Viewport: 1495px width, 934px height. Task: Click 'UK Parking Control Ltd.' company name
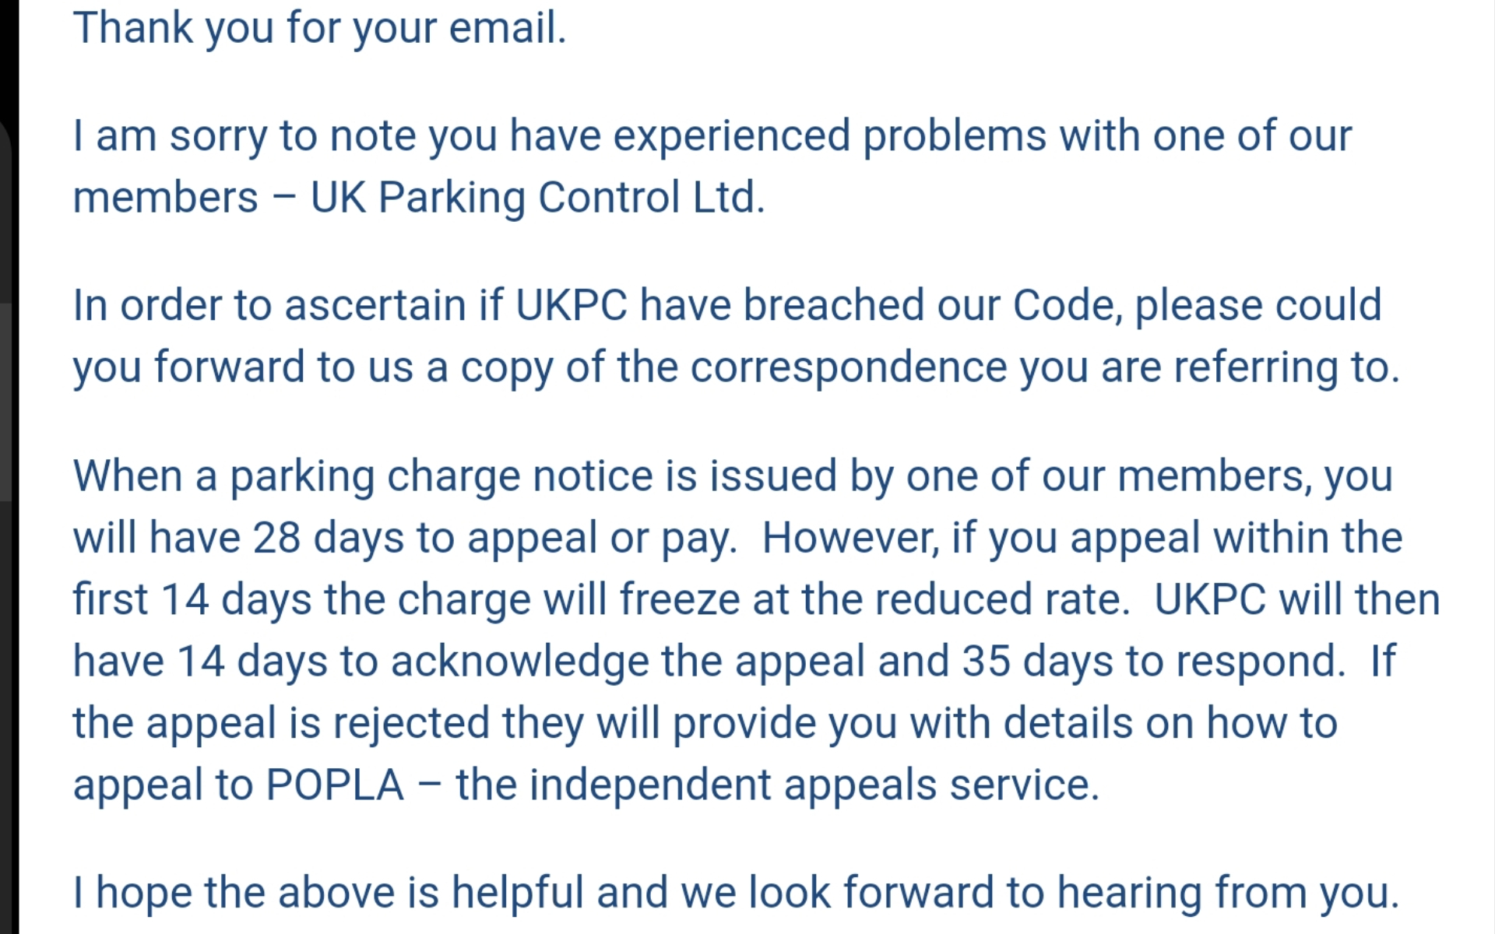pyautogui.click(x=537, y=198)
